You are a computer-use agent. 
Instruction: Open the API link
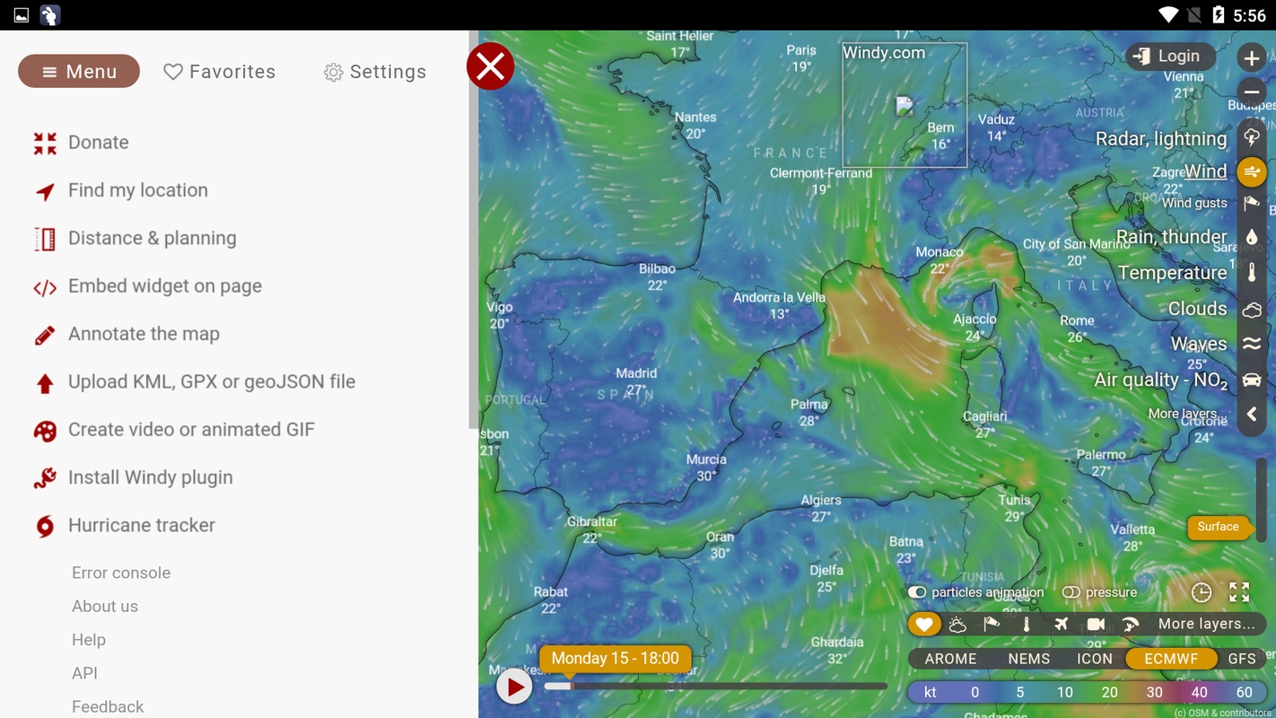(x=84, y=673)
